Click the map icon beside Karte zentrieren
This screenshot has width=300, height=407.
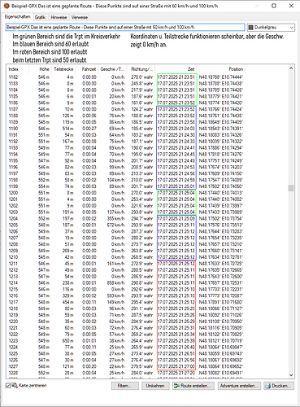[15, 385]
